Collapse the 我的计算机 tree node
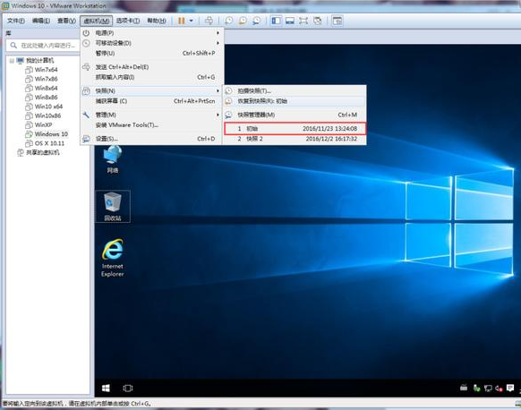521x410 pixels. pos(12,61)
